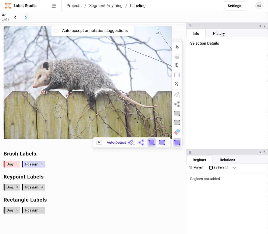Enable Auto accept annotation suggestions checkbox
268x234 pixels.
click(x=56, y=31)
